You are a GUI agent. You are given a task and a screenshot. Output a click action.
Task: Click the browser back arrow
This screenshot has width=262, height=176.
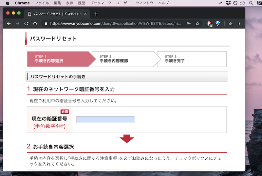pyautogui.click(x=9, y=24)
